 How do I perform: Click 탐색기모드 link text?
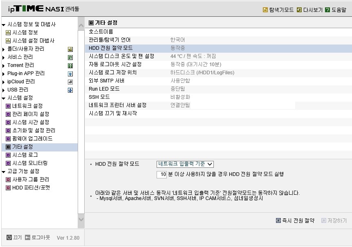click(281, 10)
